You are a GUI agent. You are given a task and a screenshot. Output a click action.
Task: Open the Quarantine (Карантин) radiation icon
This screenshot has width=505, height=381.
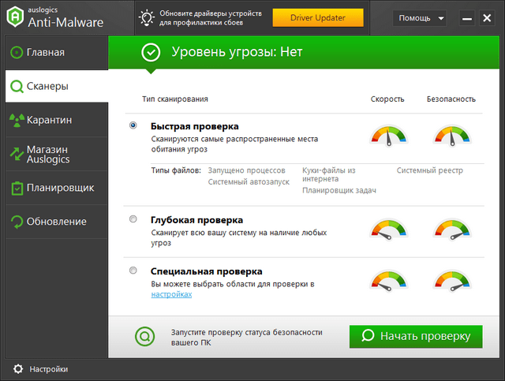[x=16, y=120]
